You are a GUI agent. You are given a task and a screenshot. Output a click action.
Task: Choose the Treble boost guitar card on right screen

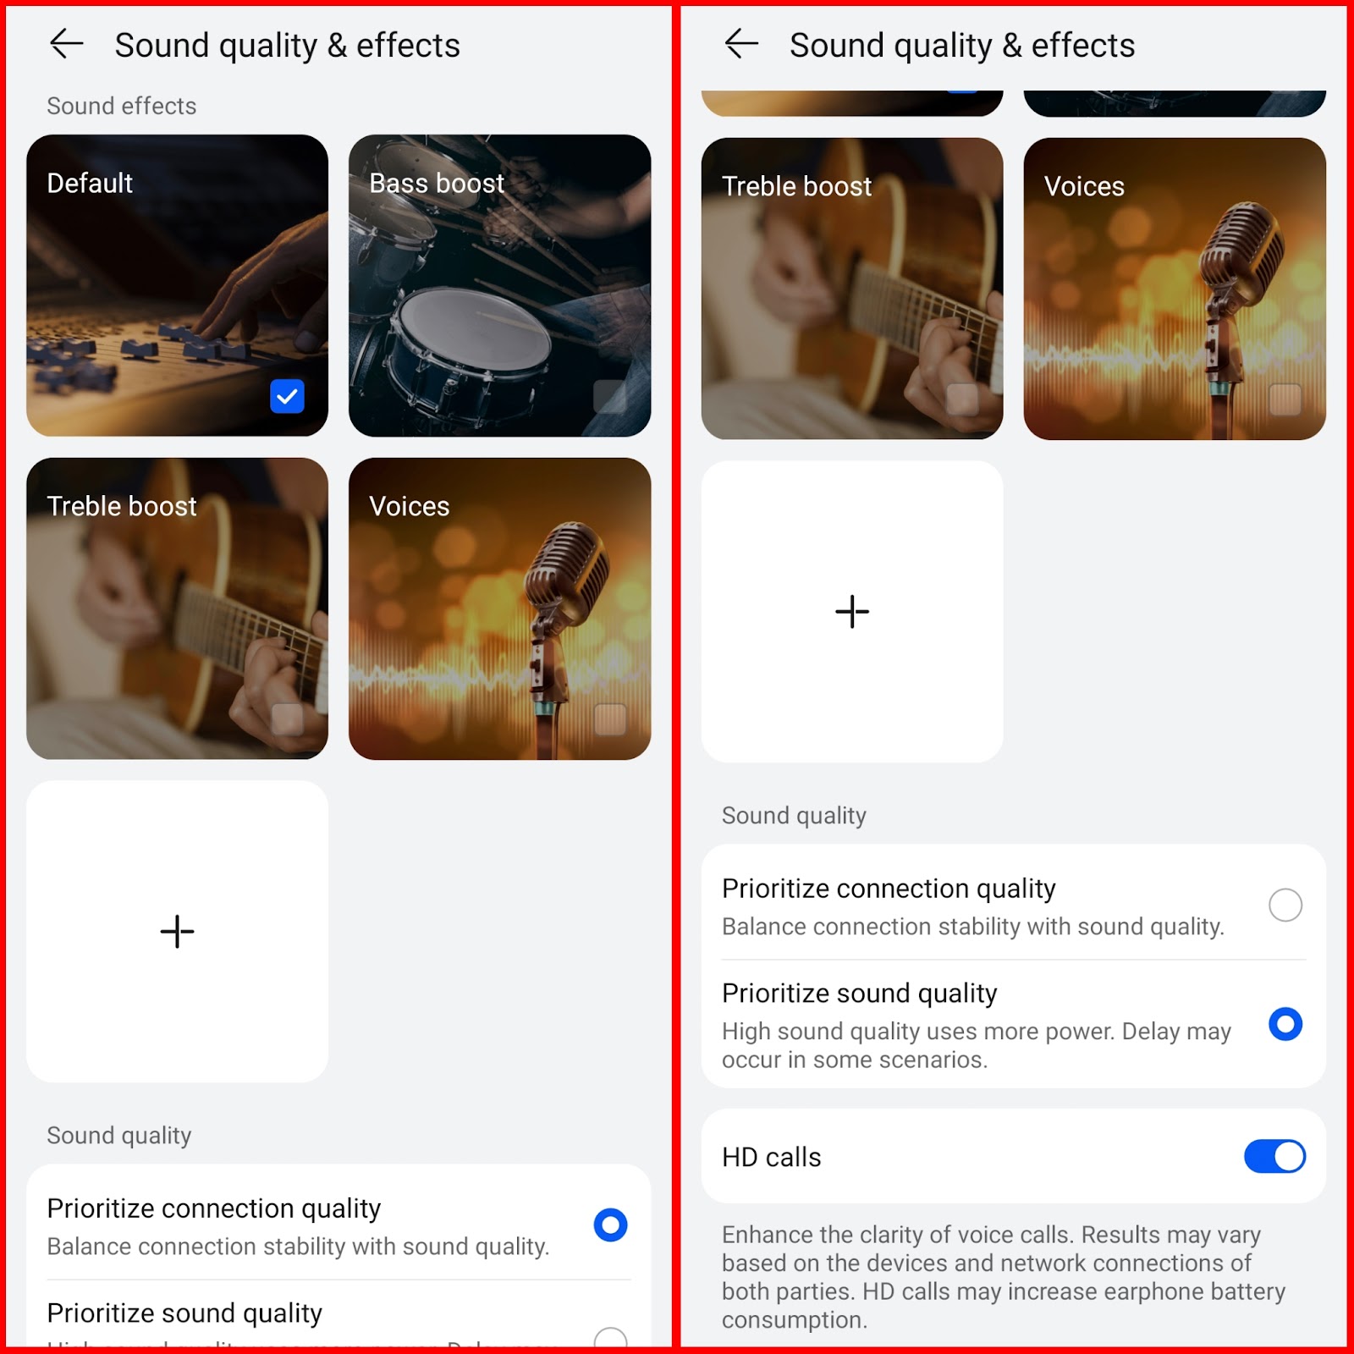(x=852, y=289)
